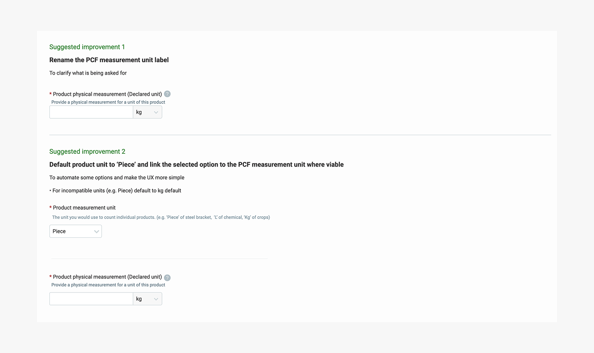This screenshot has height=353, width=594.
Task: Click 'Provide a physical measurement' hint in improvement 2
Action: point(109,285)
